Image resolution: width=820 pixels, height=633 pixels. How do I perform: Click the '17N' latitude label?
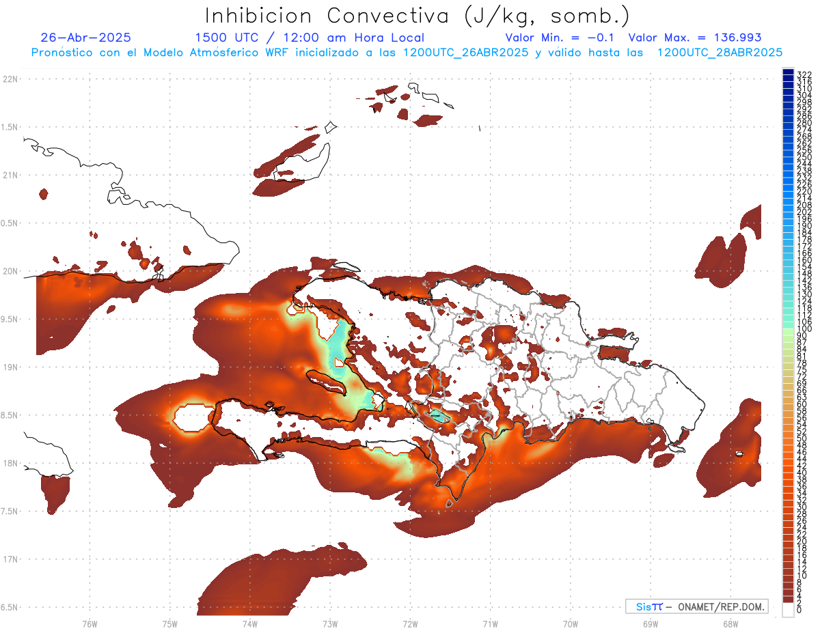(x=10, y=559)
